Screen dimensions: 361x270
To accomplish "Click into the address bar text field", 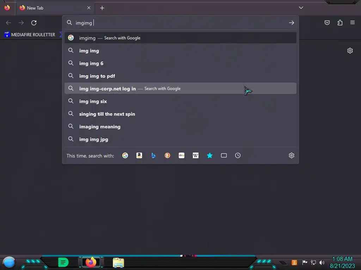I will pos(181,23).
